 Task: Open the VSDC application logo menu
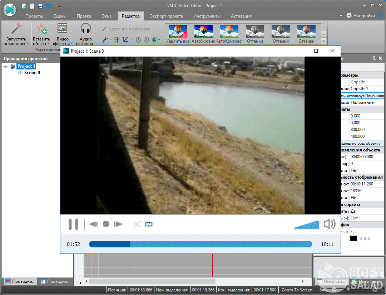coord(10,10)
